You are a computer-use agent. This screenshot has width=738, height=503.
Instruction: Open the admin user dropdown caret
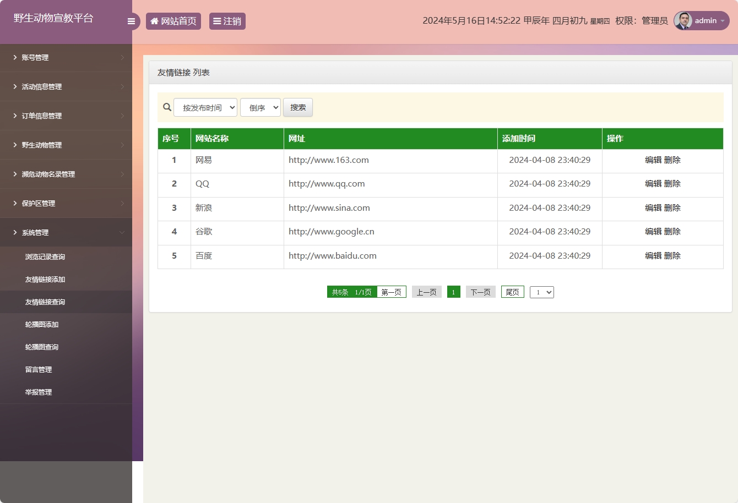coord(723,21)
